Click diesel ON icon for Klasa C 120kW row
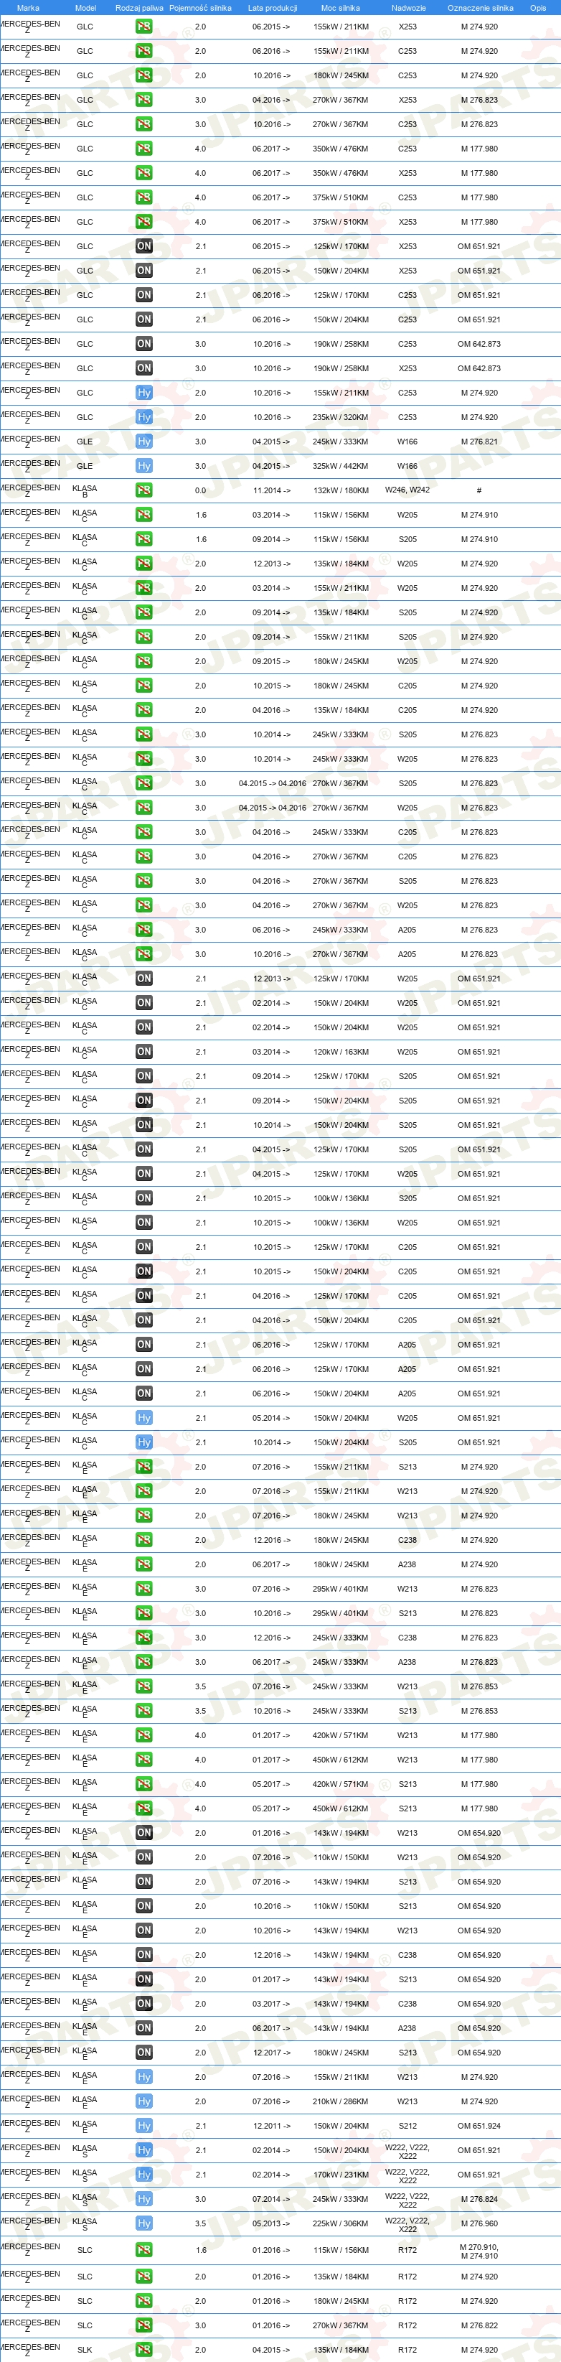 pyautogui.click(x=144, y=1052)
